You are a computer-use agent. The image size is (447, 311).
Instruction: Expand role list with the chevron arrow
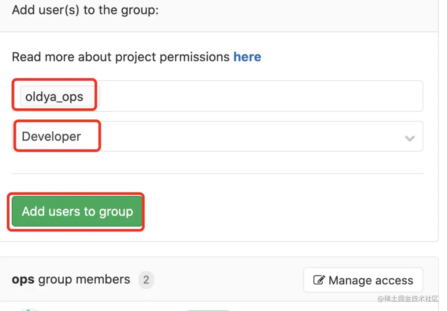click(x=410, y=139)
